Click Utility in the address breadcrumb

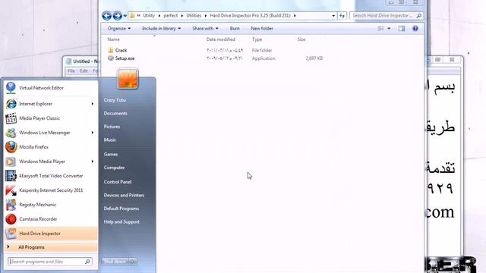click(149, 15)
